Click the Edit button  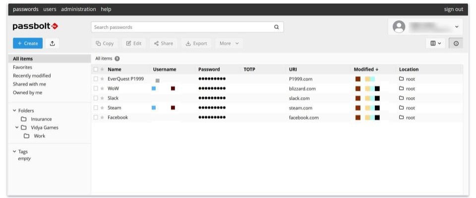pos(134,44)
